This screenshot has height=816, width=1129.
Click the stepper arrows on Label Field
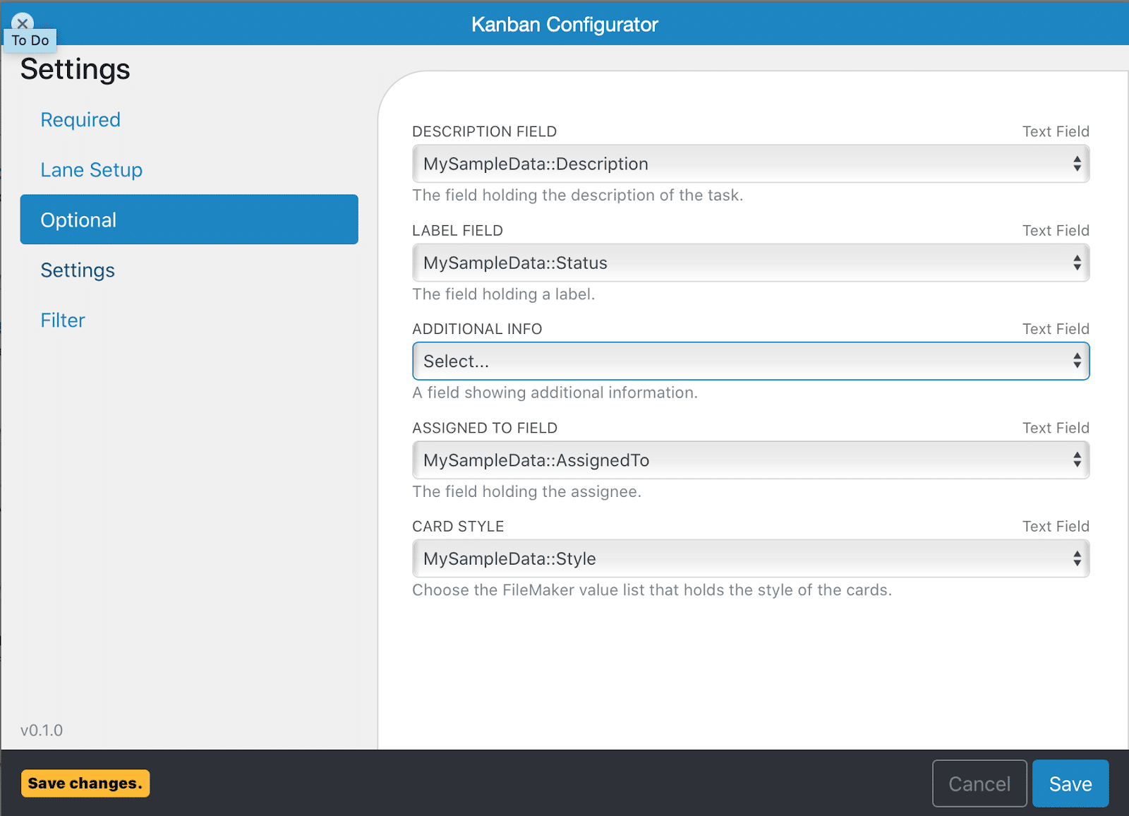[1077, 263]
